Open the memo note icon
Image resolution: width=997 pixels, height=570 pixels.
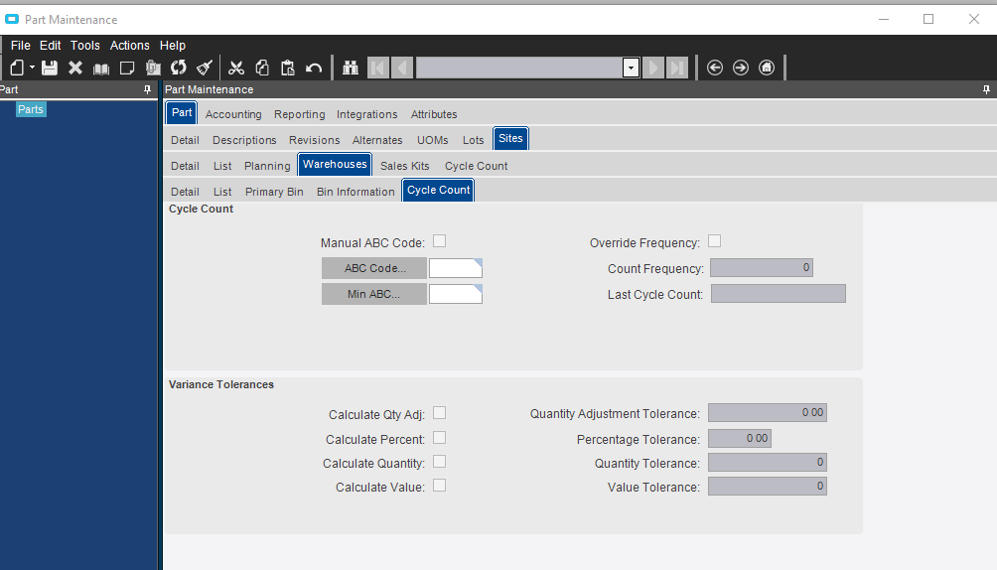point(127,68)
